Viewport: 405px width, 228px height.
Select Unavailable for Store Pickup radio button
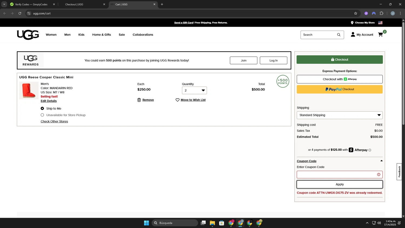(42, 115)
